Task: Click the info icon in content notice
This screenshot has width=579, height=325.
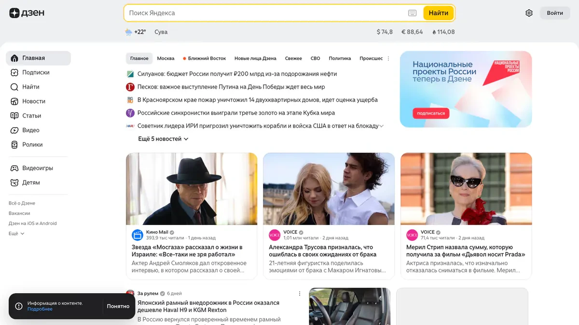Action: tap(19, 306)
